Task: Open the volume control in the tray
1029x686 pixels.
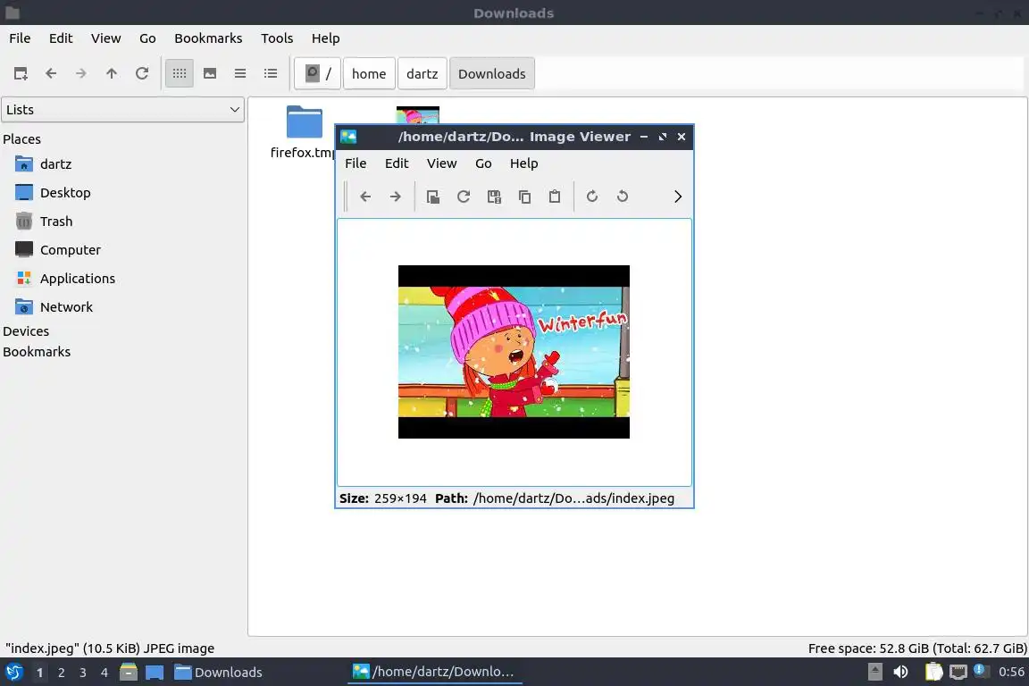Action: [900, 672]
